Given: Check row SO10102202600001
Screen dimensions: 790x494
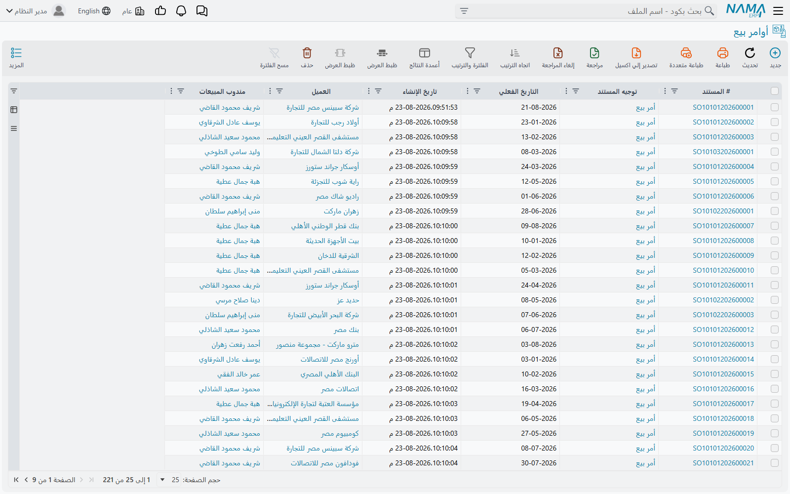Looking at the screenshot, I should click(775, 211).
